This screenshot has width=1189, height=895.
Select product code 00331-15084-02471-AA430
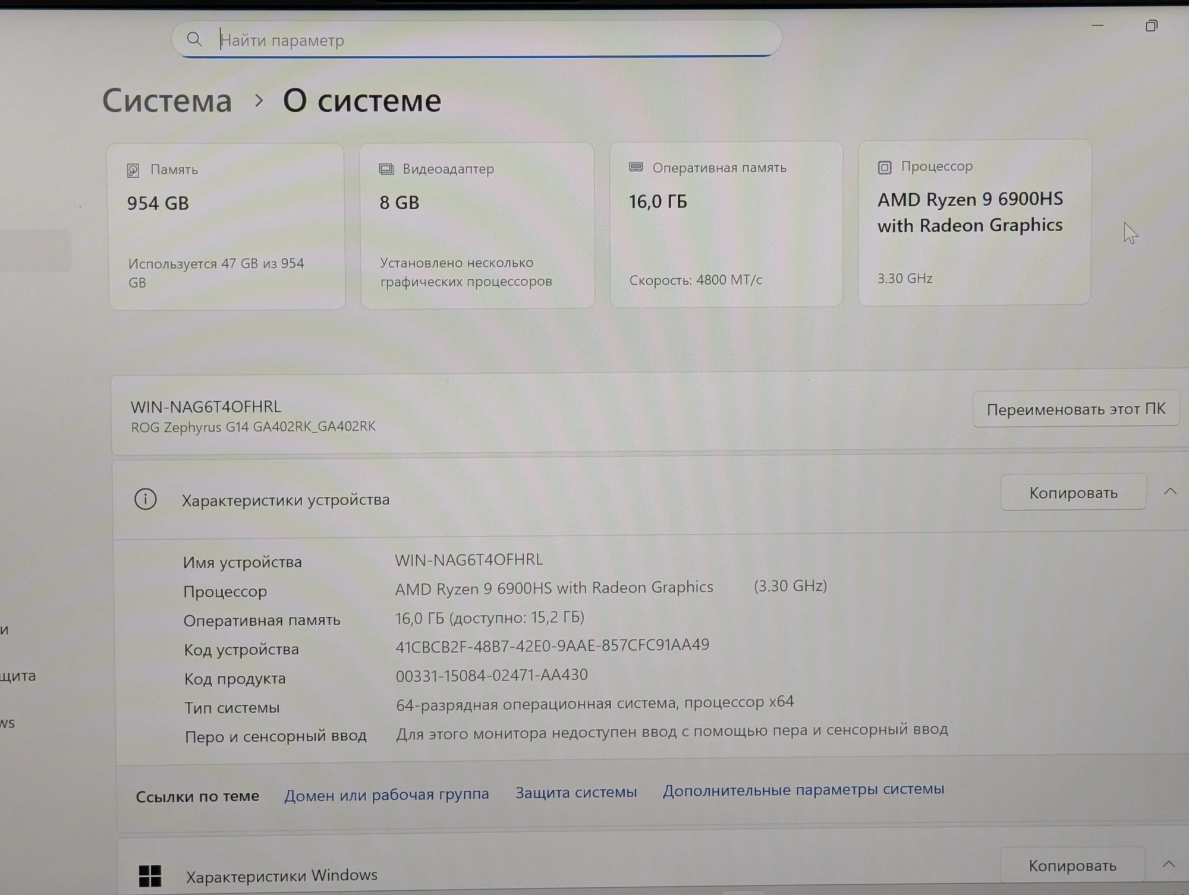coord(492,675)
